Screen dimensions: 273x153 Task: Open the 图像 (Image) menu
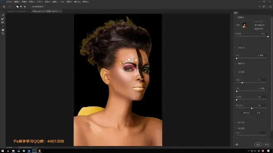24,2
